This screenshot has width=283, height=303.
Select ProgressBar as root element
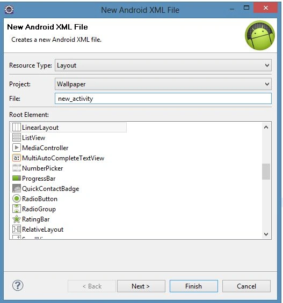[x=39, y=179]
